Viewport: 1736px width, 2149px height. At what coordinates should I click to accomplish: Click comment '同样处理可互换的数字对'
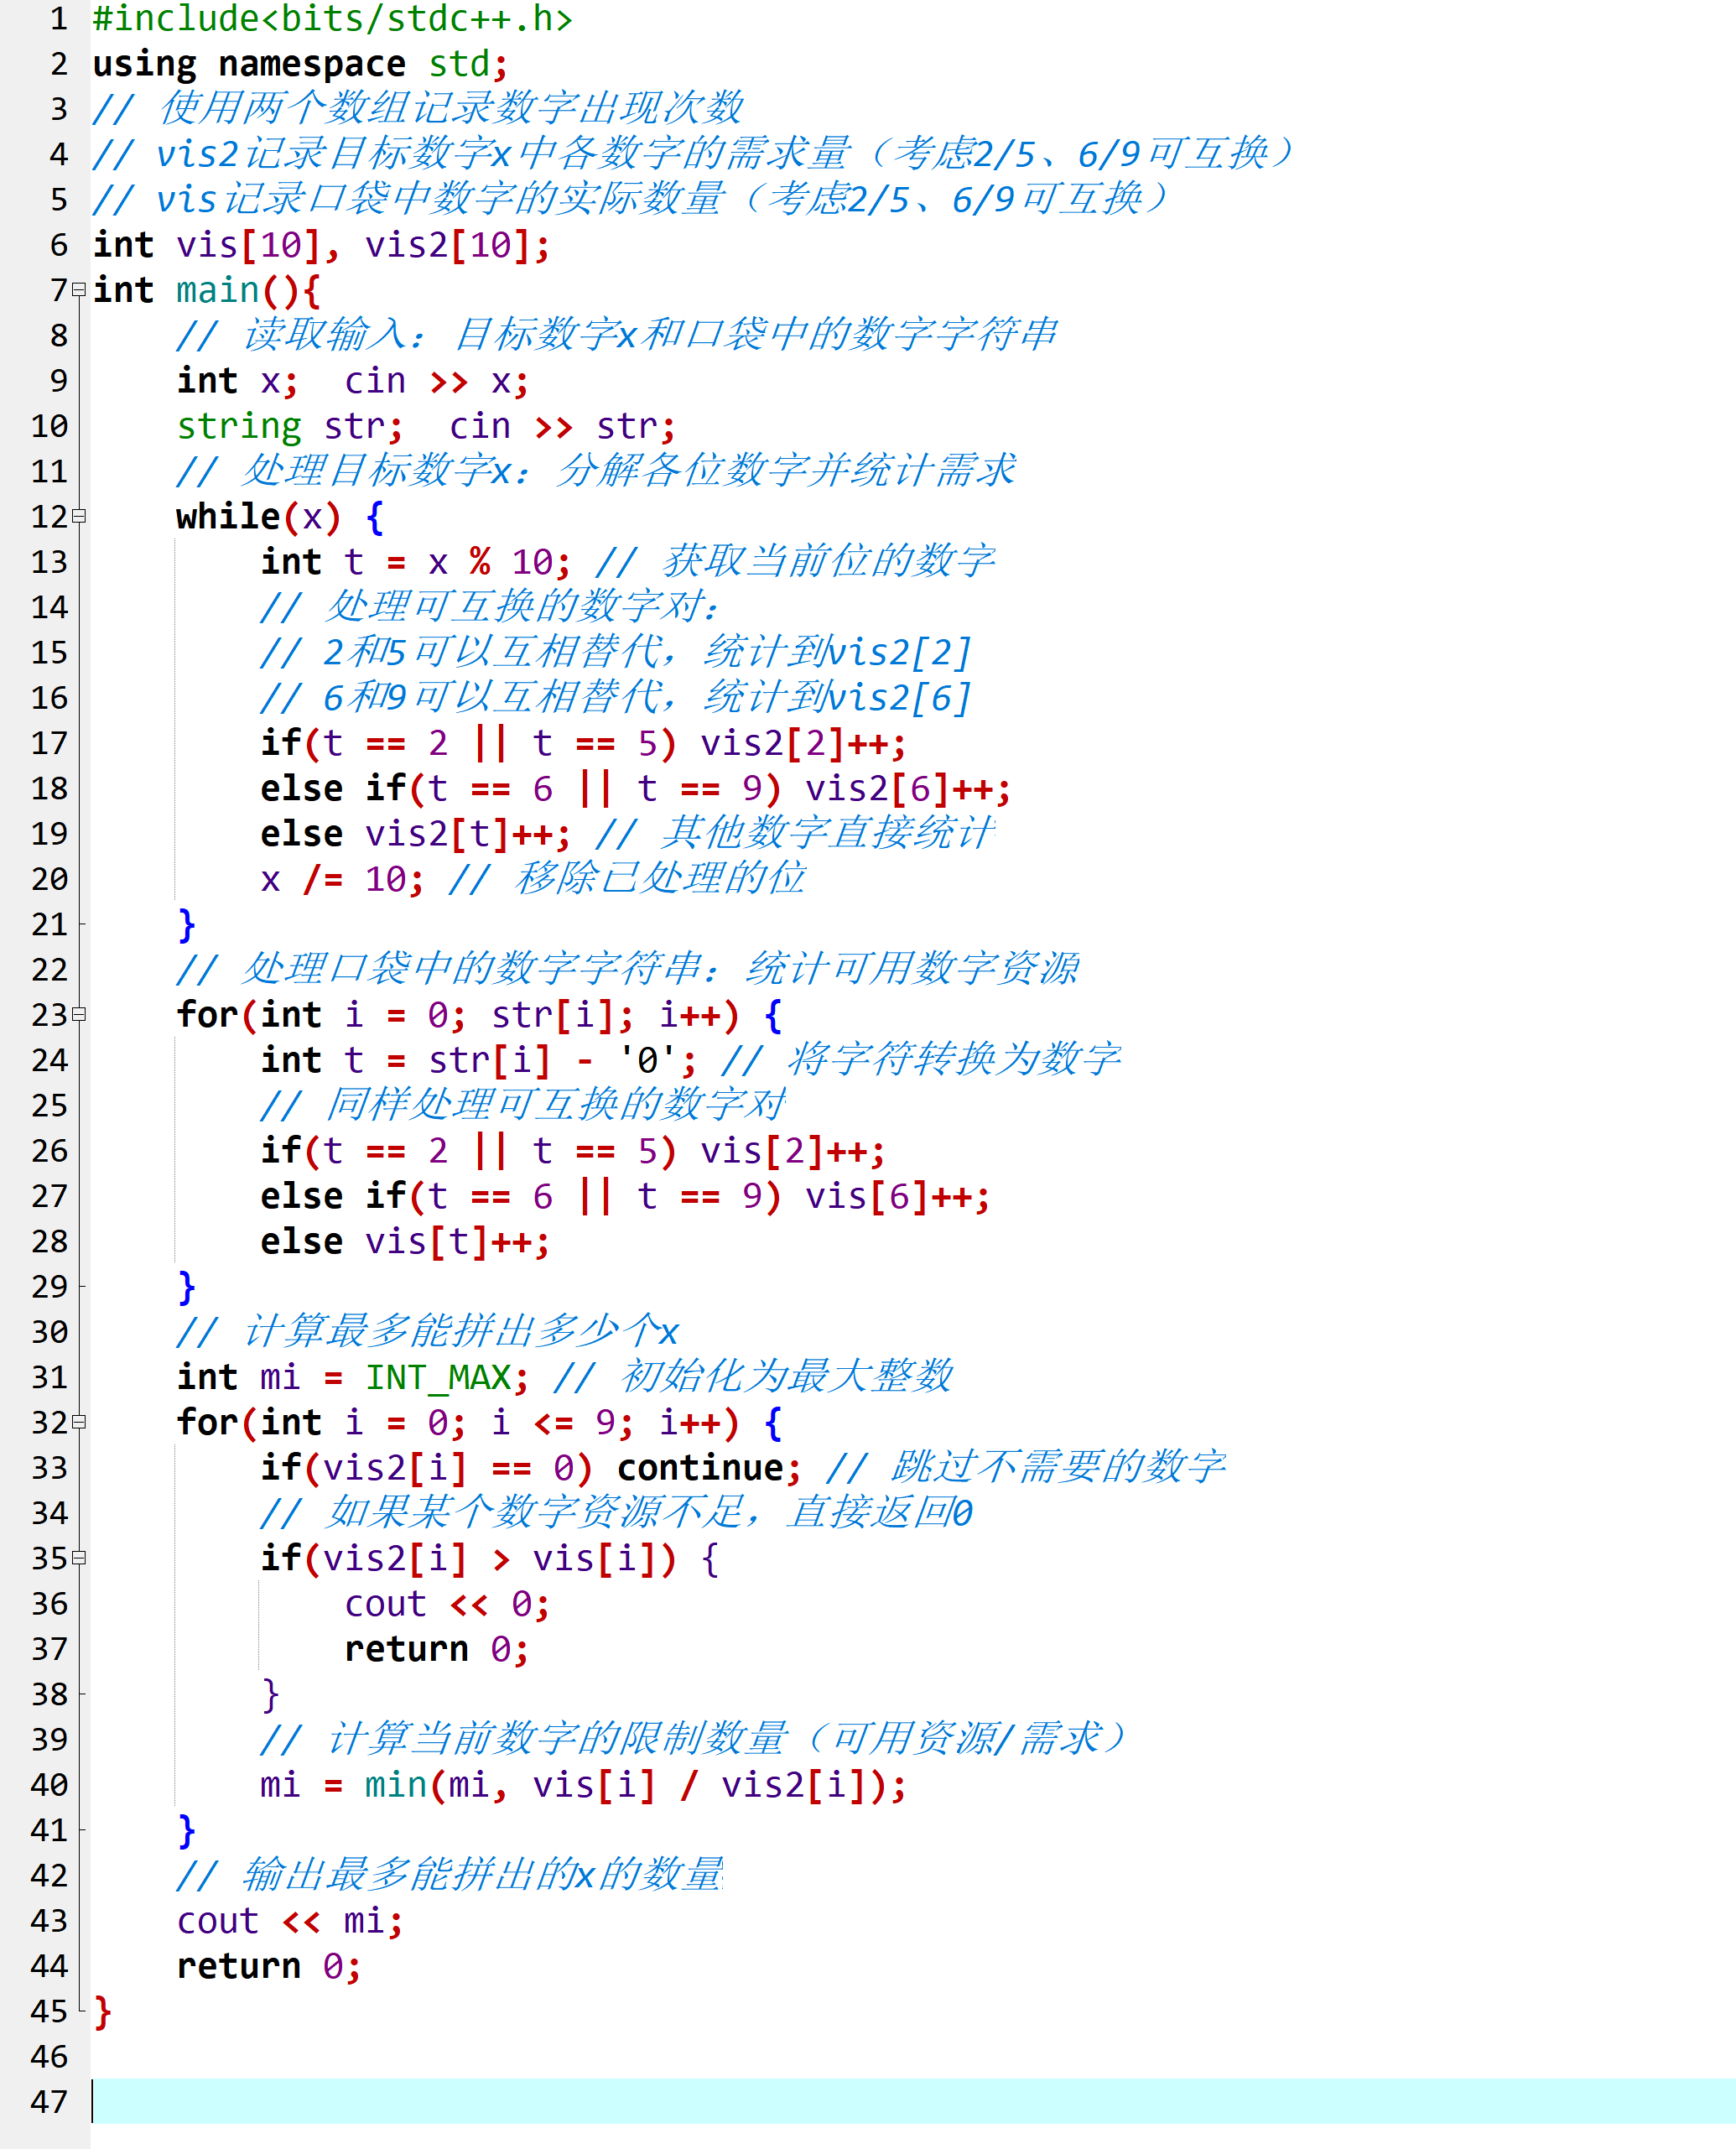pyautogui.click(x=556, y=1104)
